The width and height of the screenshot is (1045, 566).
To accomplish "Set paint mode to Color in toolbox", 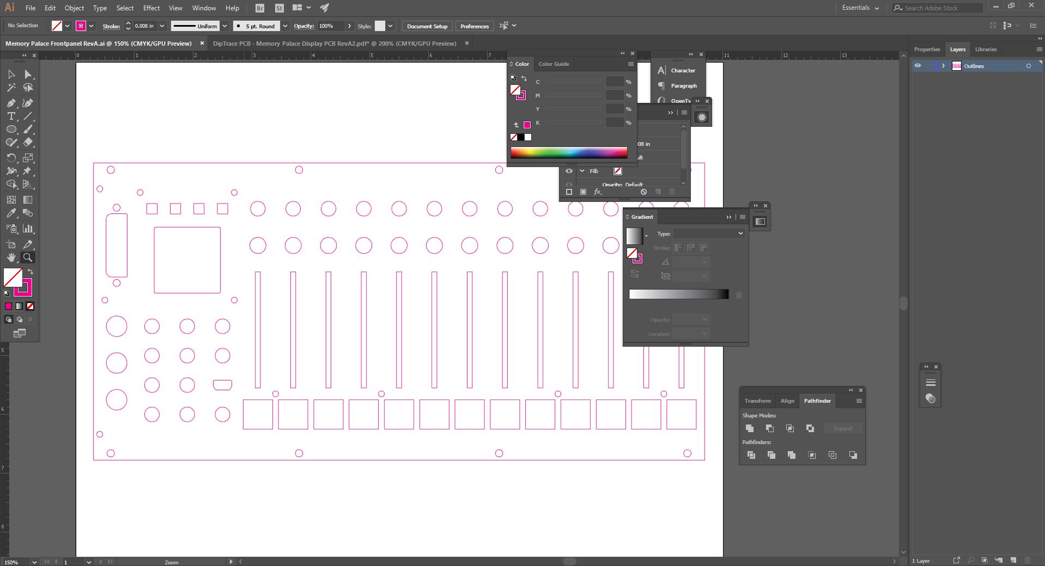I will click(x=9, y=306).
